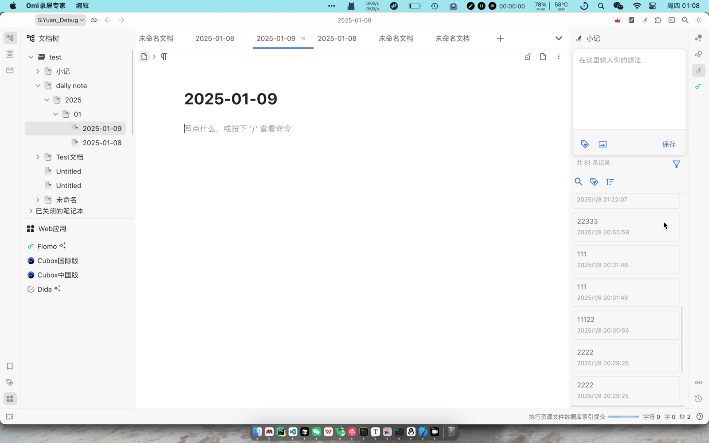Collapse the daily note folder
The image size is (709, 443).
coord(38,85)
